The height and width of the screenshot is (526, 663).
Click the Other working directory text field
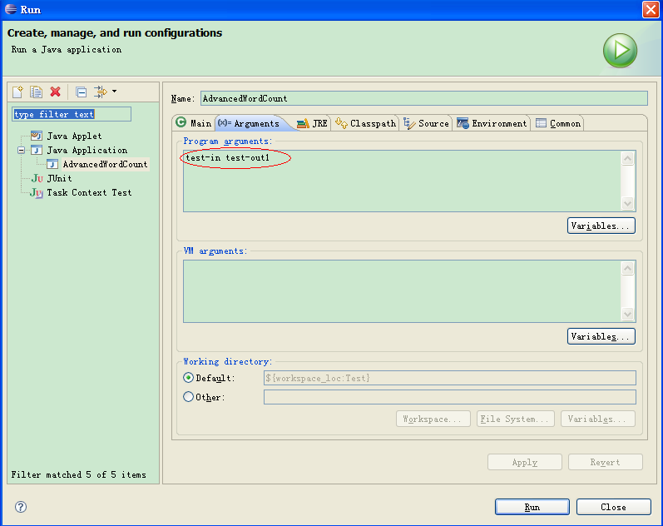coord(450,397)
